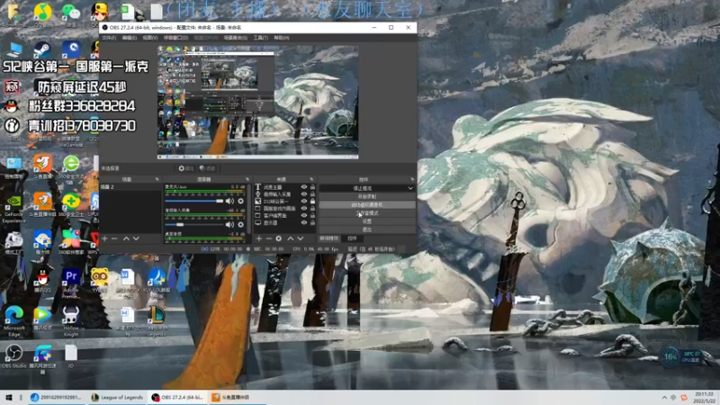Move the source down in Sources toolbar
Image resolution: width=720 pixels, height=405 pixels.
tap(301, 238)
